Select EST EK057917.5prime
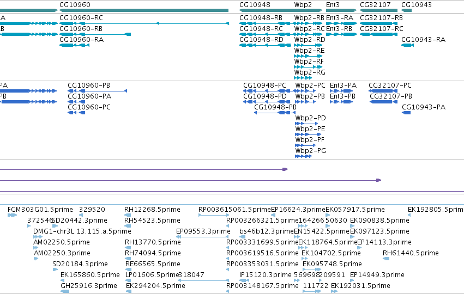 (328, 215)
